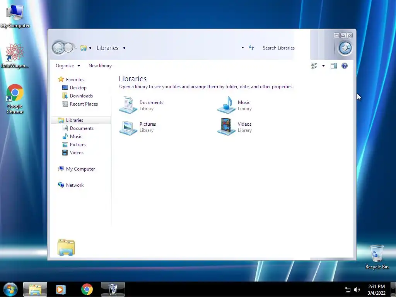Go forward with the Explorer forward arrow
Image resolution: width=396 pixels, height=297 pixels.
point(68,48)
